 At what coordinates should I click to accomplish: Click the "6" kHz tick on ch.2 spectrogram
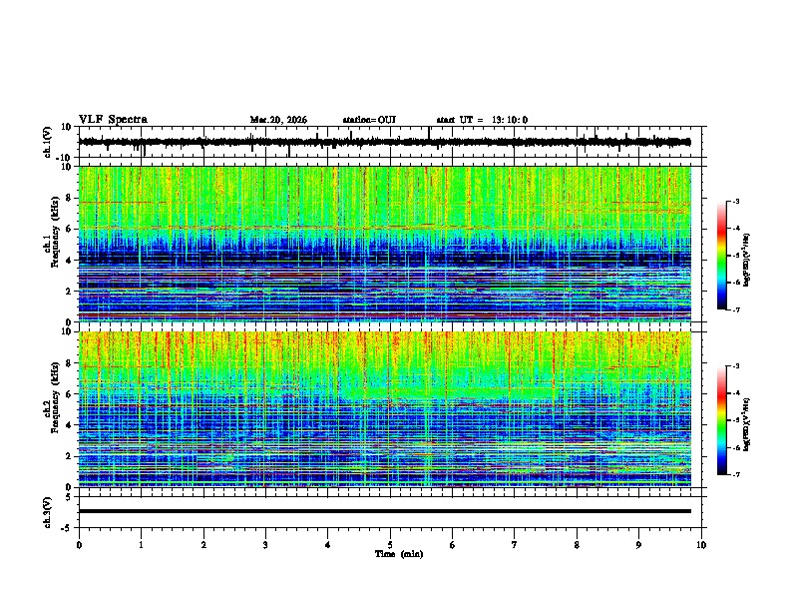click(69, 394)
